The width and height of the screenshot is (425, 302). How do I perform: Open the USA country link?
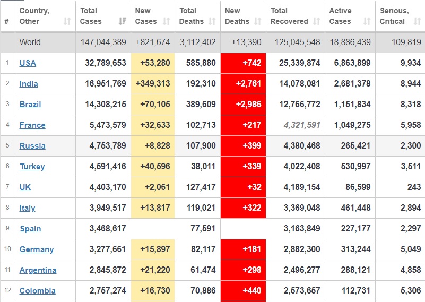(x=28, y=63)
